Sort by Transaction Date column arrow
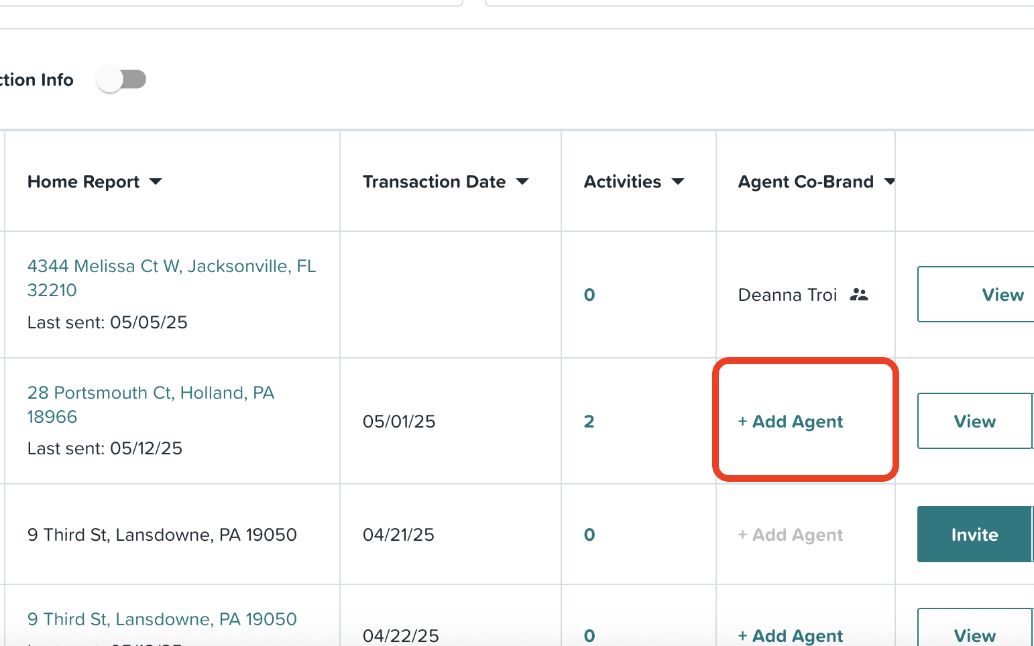The image size is (1034, 646). [522, 182]
